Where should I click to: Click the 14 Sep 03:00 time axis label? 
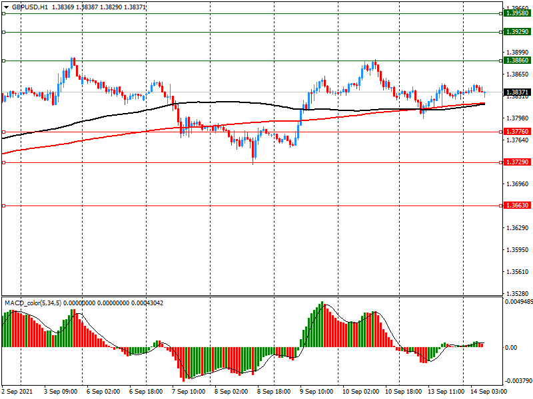tap(488, 392)
